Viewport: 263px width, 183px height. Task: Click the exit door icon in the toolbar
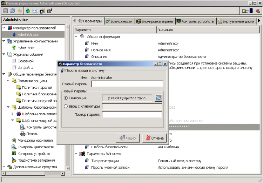pos(258,11)
